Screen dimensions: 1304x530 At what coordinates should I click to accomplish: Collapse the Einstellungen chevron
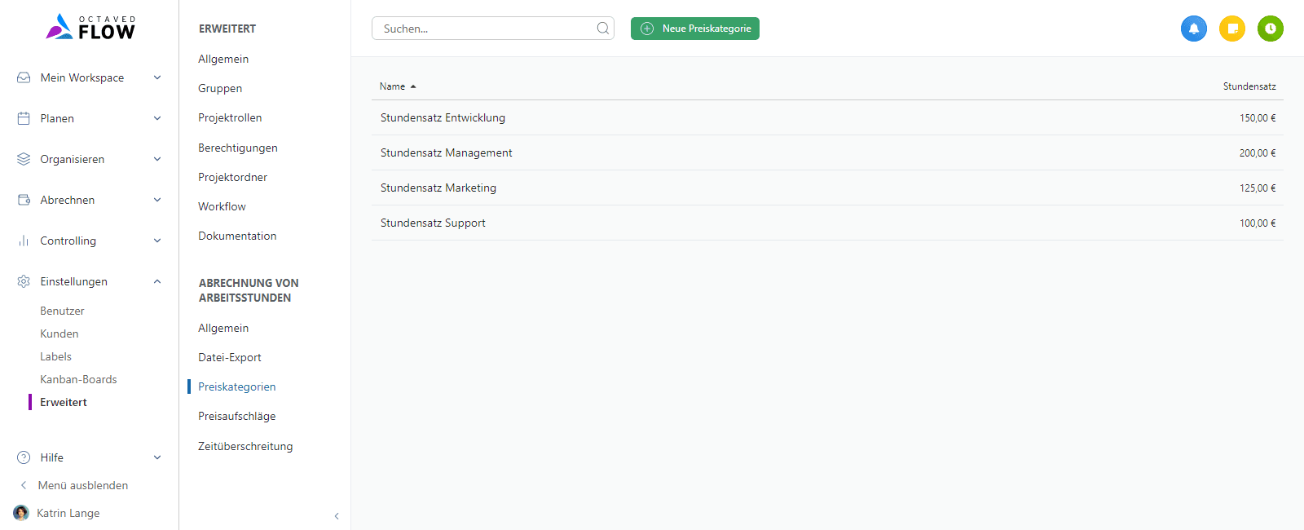157,281
